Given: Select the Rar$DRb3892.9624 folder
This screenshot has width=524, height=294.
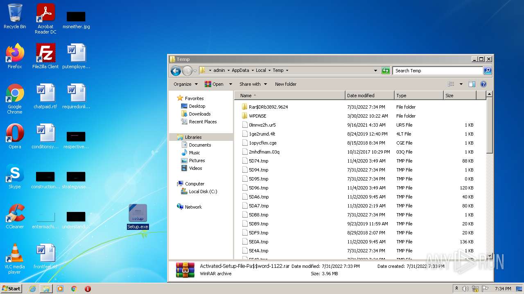Looking at the screenshot, I should 268,107.
